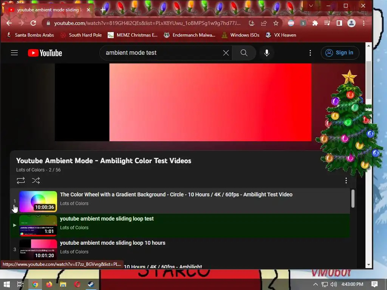Launch Firefox from the taskbar
Image resolution: width=387 pixels, height=290 pixels.
pos(49,284)
